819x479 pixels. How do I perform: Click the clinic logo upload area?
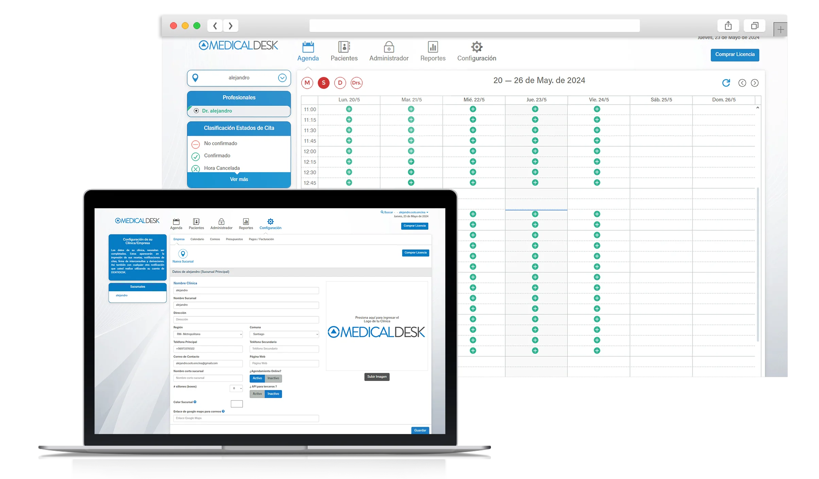pos(377,326)
